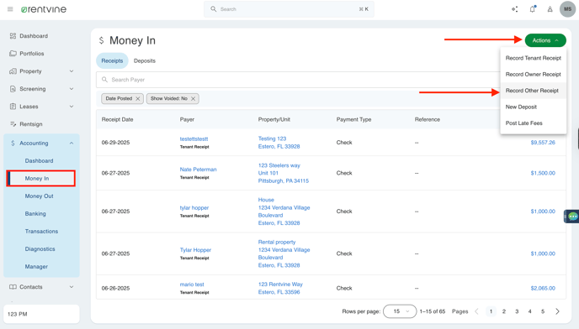Click the Screening icon in sidebar
The image size is (579, 329).
[13, 89]
